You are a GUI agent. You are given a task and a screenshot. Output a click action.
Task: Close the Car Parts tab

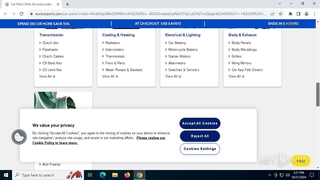pyautogui.click(x=58, y=4)
